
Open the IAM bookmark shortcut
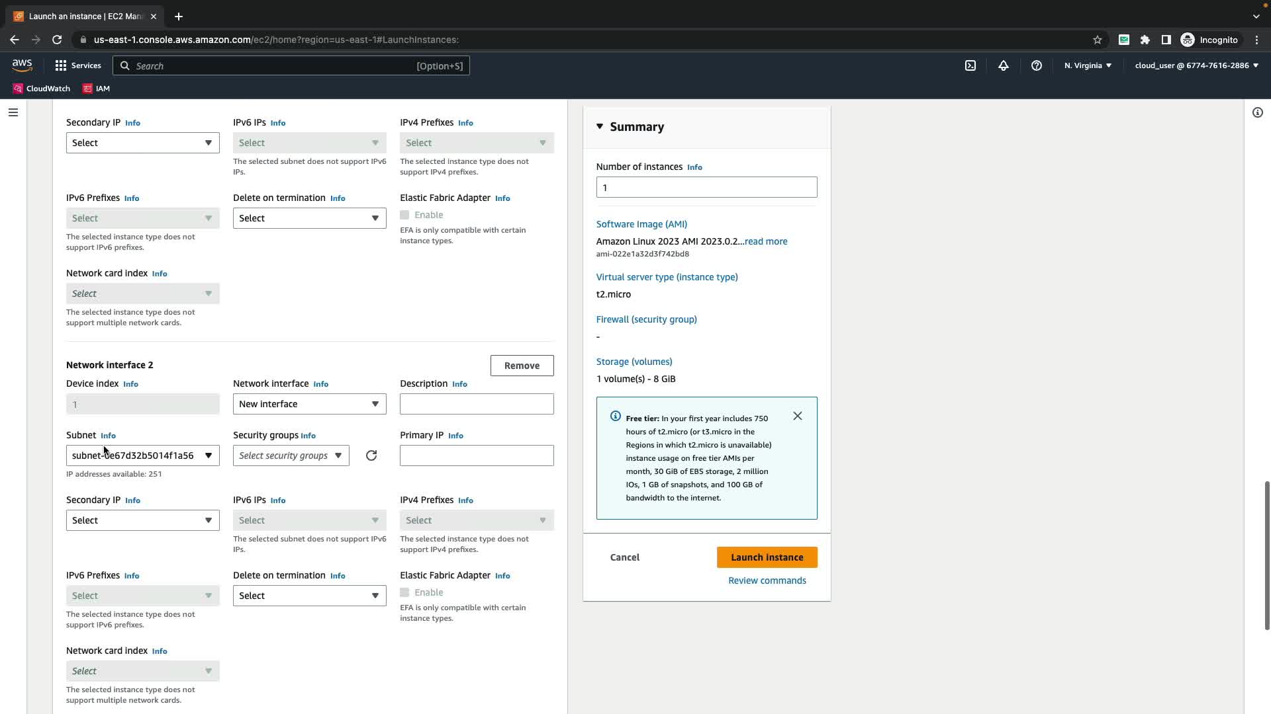(x=96, y=89)
